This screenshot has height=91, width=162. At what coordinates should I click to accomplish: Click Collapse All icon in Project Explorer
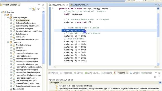[30, 9]
